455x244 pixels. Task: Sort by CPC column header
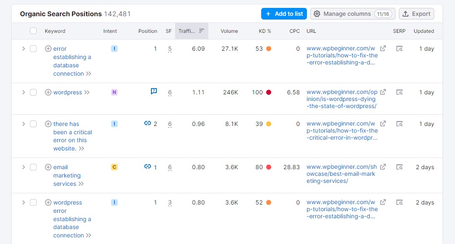tap(294, 31)
